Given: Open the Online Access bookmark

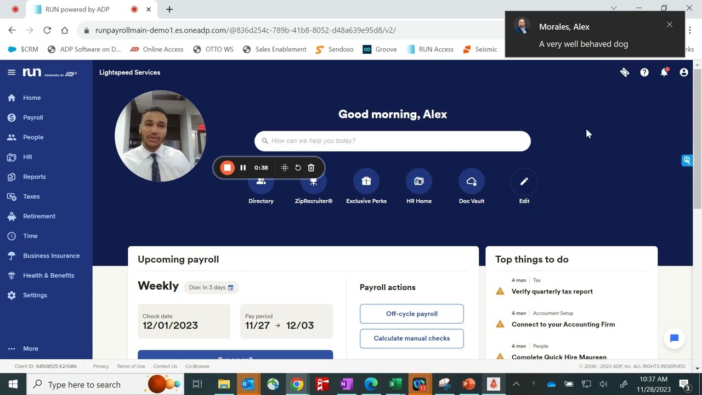Looking at the screenshot, I should (x=157, y=49).
